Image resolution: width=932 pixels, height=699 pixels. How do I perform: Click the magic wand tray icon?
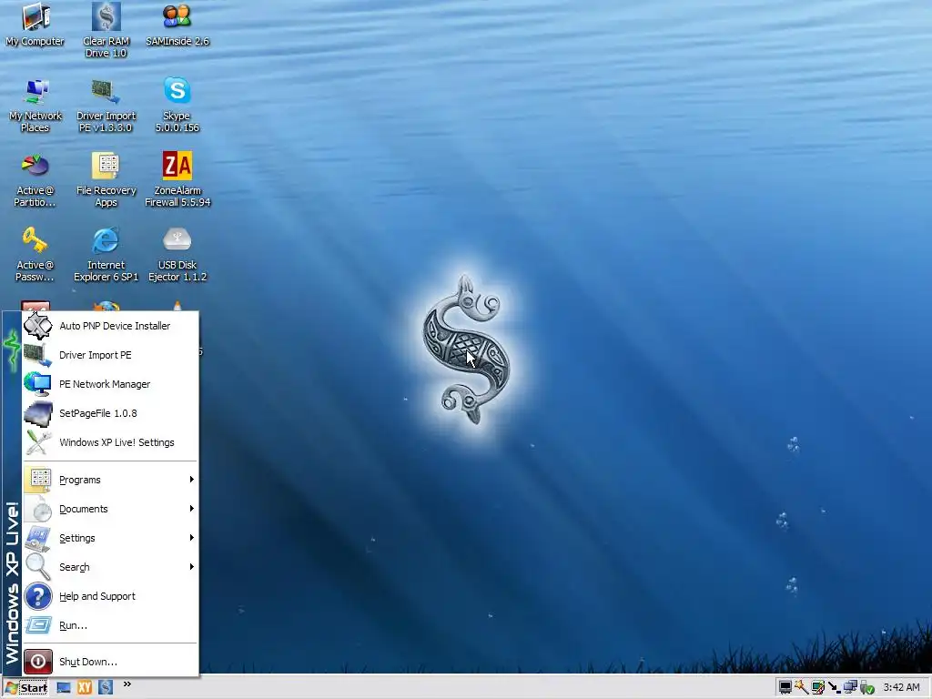click(x=801, y=688)
